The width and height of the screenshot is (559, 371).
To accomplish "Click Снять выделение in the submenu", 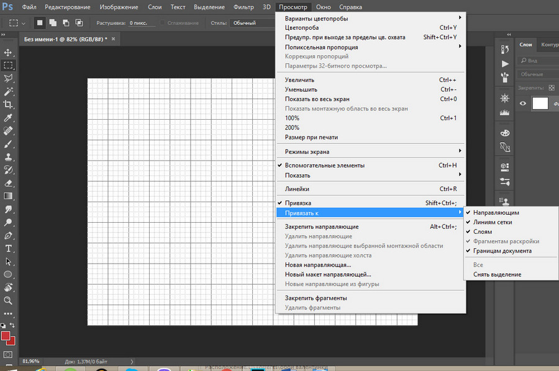I will [x=497, y=274].
